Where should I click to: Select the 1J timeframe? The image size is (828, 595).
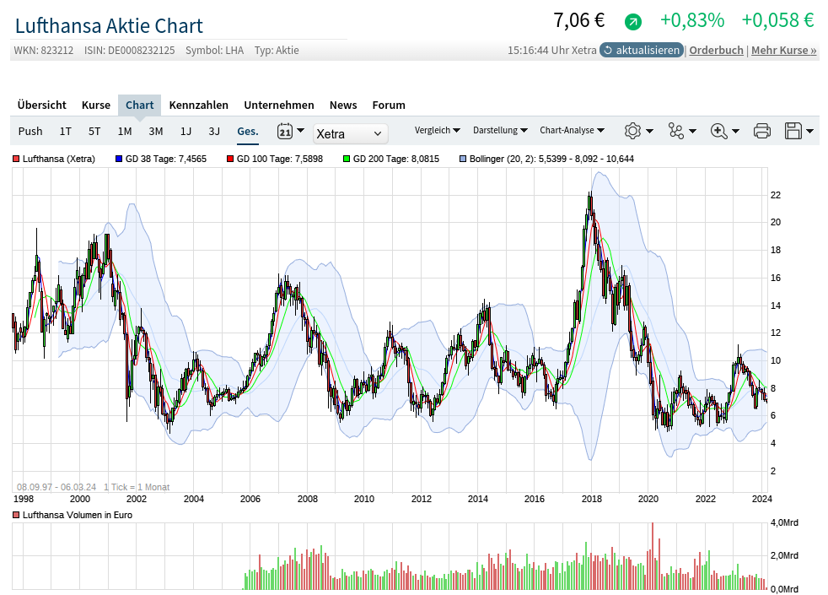click(185, 131)
